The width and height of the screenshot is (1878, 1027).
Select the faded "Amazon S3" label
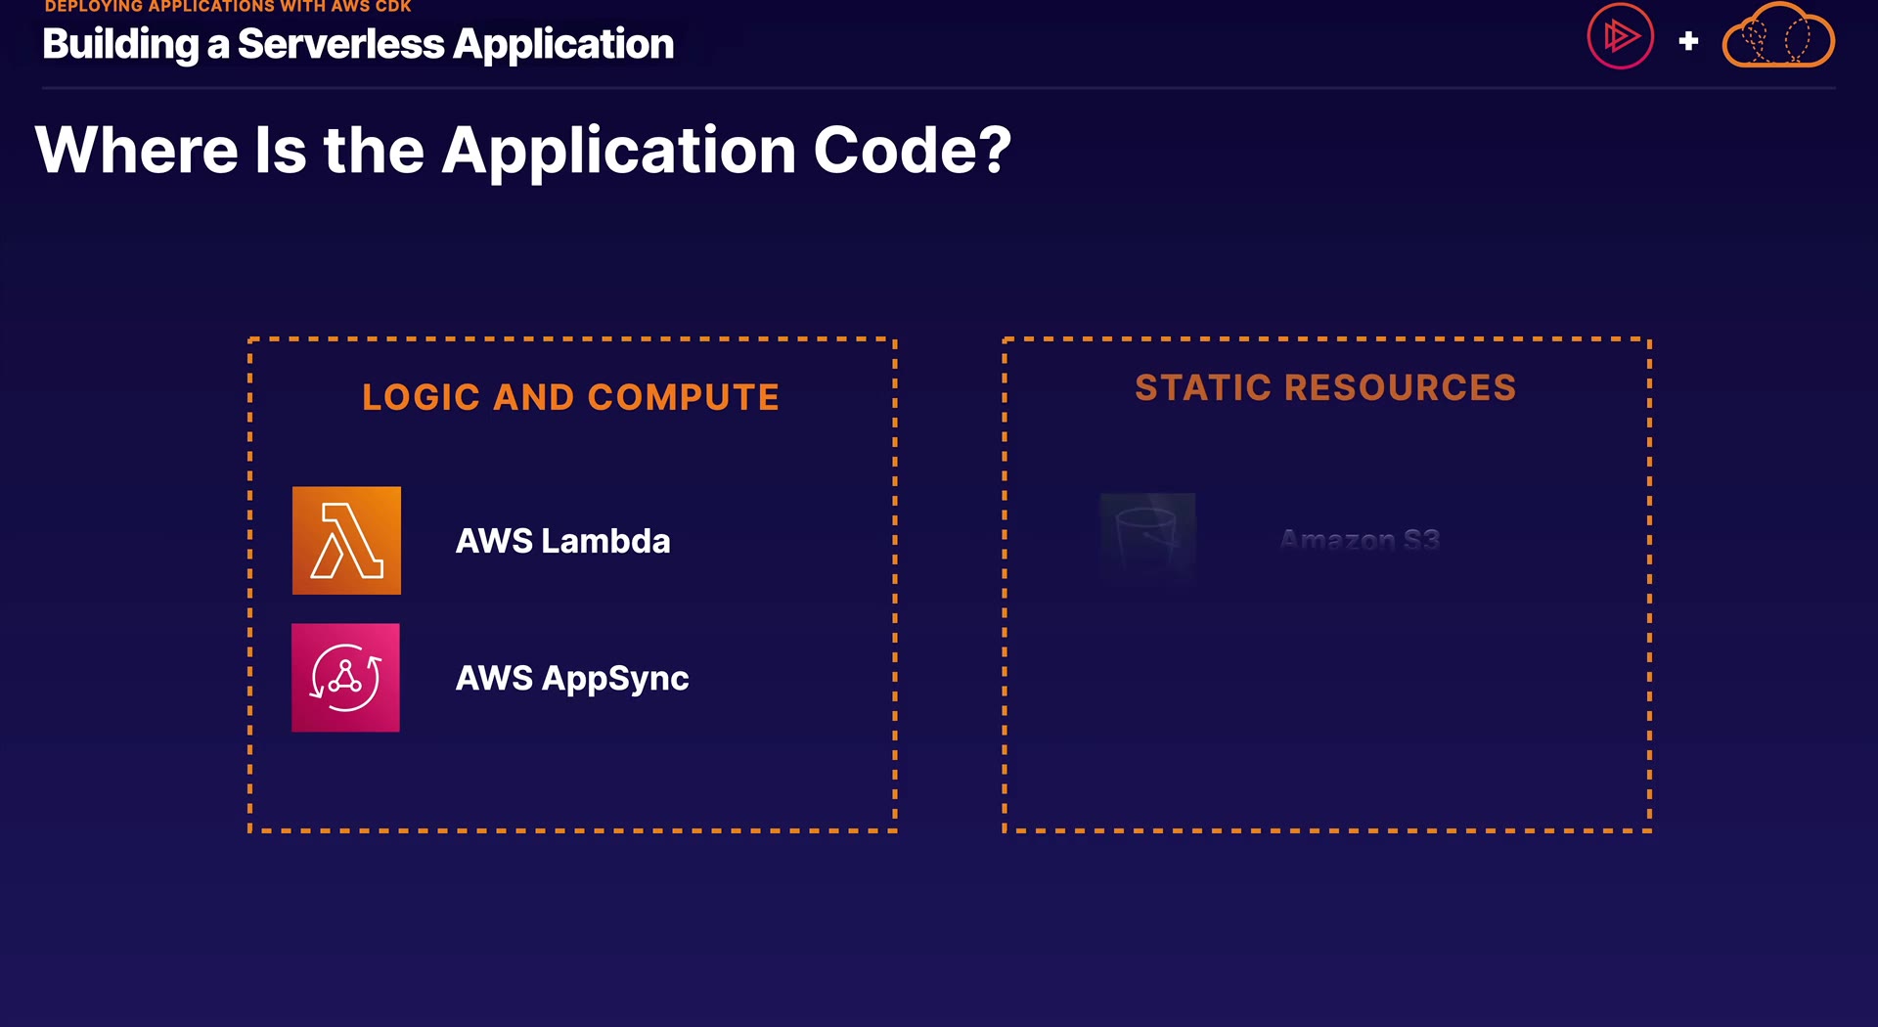point(1360,539)
